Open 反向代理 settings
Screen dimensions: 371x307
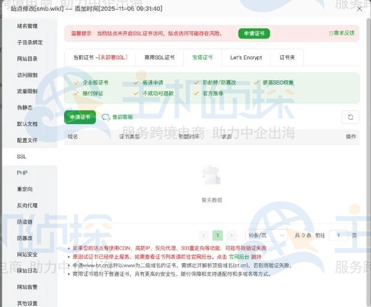point(27,206)
